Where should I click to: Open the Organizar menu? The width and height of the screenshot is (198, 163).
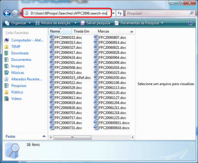pyautogui.click(x=18, y=23)
